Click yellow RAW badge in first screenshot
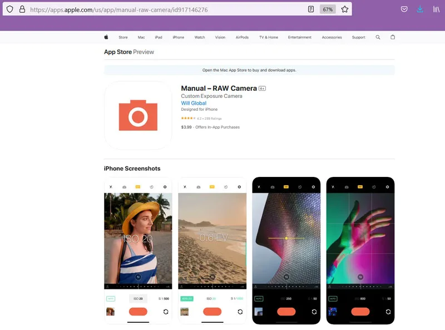This screenshot has height=330, width=445. click(138, 186)
